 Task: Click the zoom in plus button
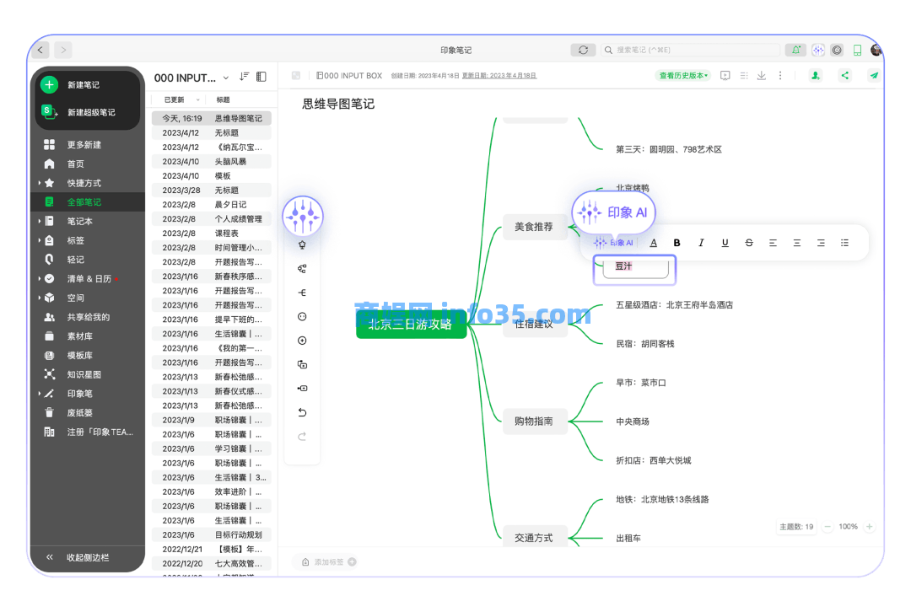pyautogui.click(x=869, y=527)
